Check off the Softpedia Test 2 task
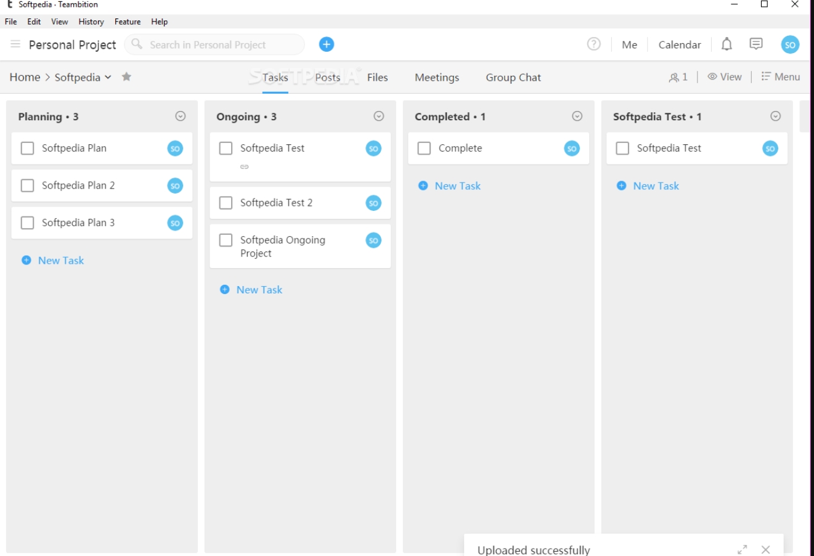814x556 pixels. 226,203
